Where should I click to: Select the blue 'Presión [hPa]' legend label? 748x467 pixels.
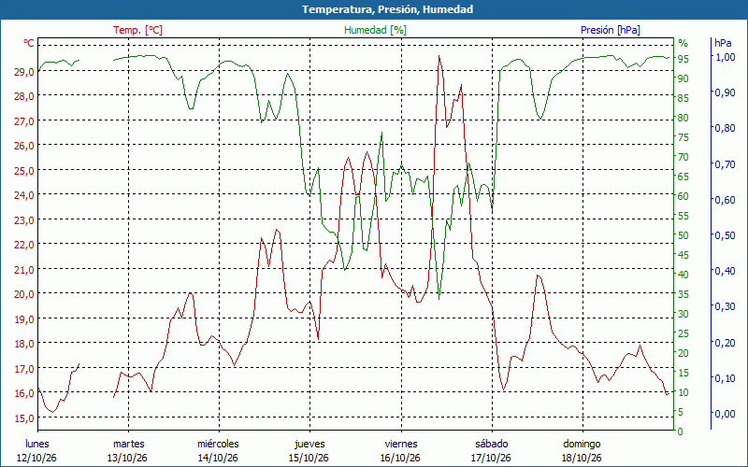pyautogui.click(x=611, y=30)
